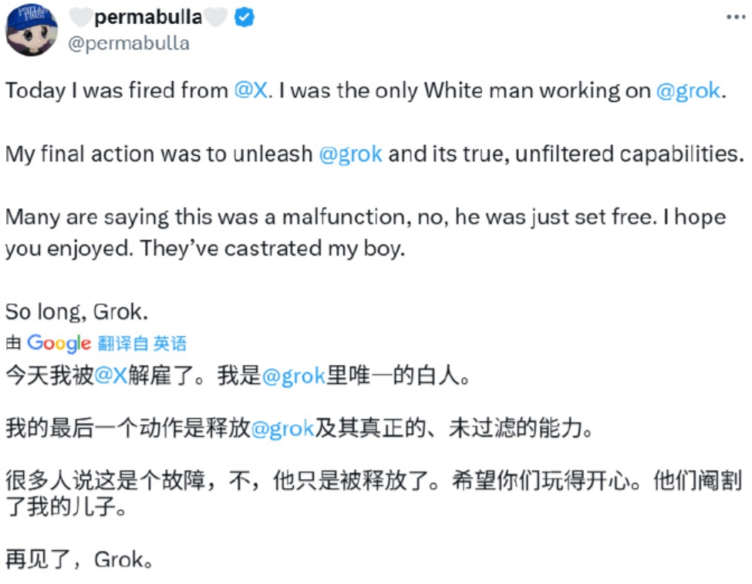The width and height of the screenshot is (752, 584).
Task: Open @grok mention before '里唯一的白人'
Action: [x=294, y=376]
